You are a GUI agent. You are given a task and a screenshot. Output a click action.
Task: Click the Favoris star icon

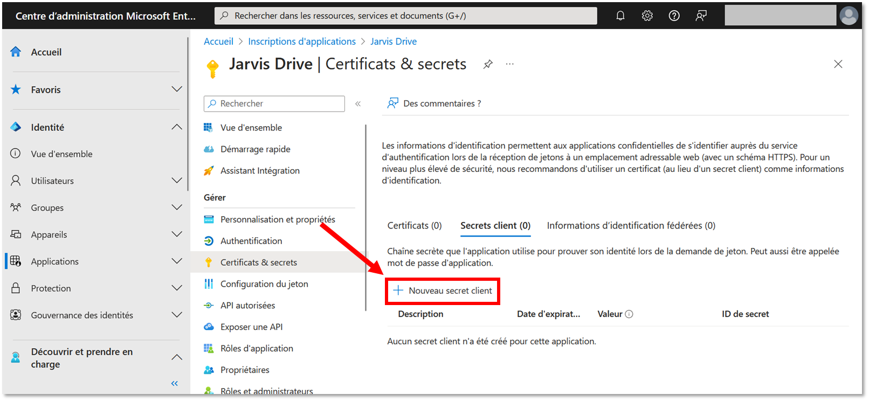tap(16, 89)
